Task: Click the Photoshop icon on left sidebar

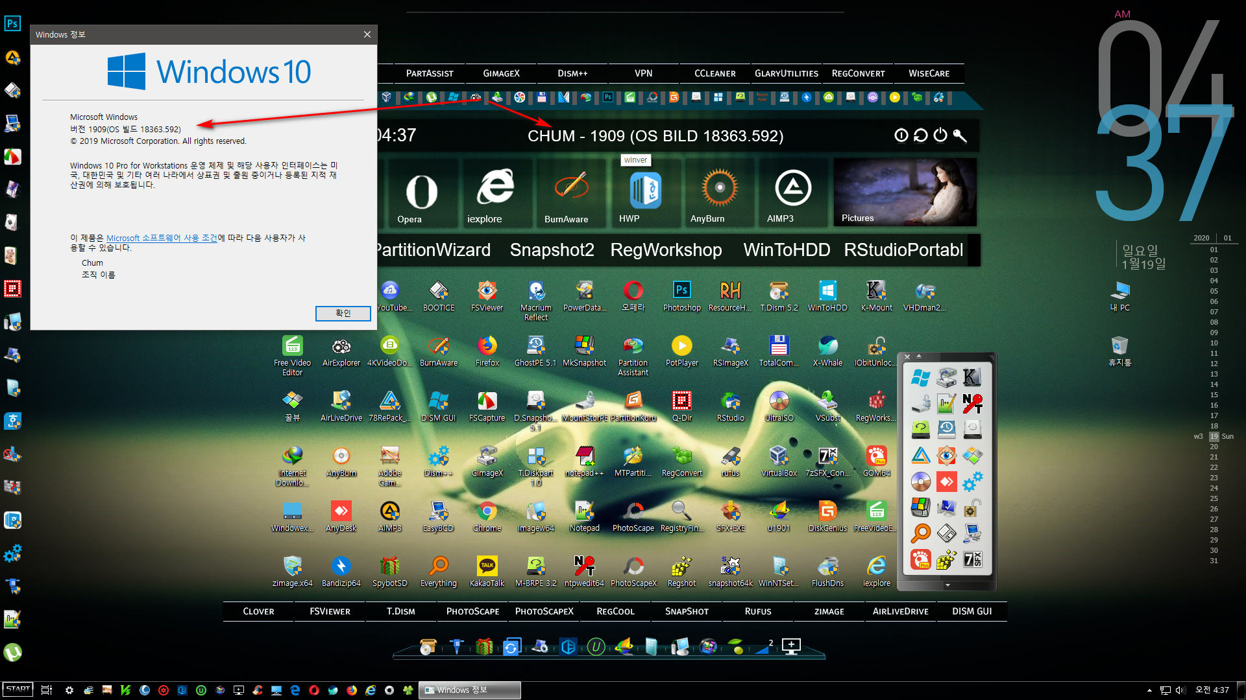Action: pos(12,24)
